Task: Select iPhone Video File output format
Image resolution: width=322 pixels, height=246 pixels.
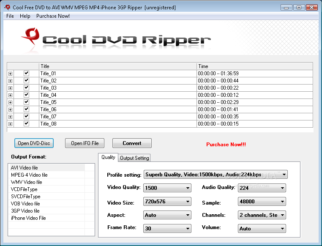Action: click(47, 218)
